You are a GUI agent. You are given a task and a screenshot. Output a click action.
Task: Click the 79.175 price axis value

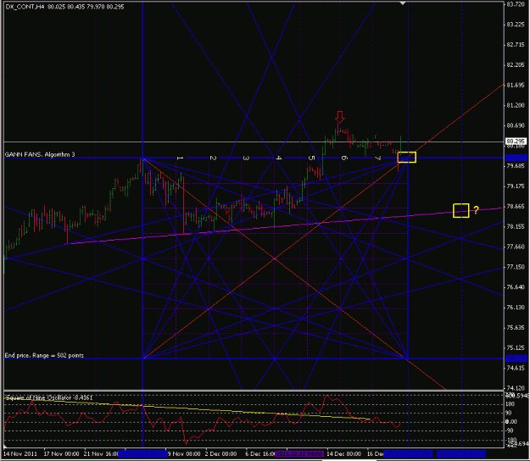(516, 186)
